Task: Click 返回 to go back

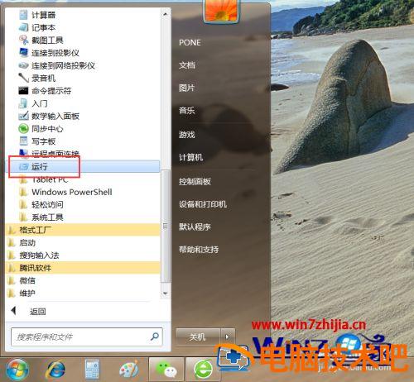Action: pyautogui.click(x=38, y=312)
